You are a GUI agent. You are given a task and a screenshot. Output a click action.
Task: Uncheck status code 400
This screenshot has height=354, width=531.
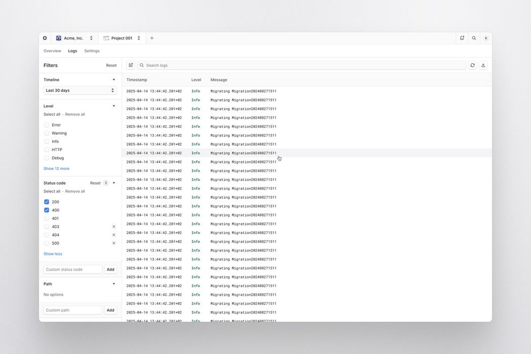[x=47, y=210]
